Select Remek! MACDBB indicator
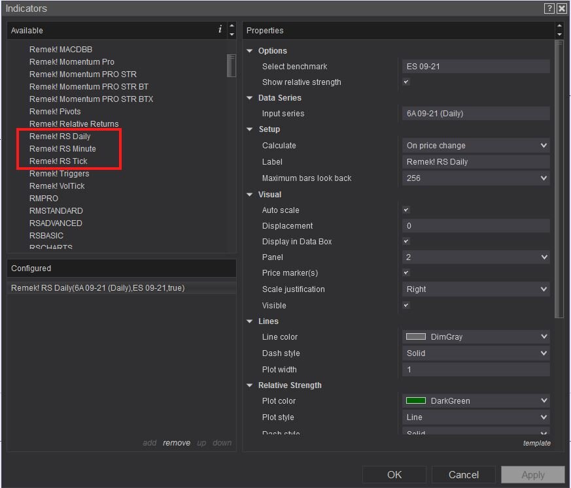The height and width of the screenshot is (488, 571). point(61,50)
